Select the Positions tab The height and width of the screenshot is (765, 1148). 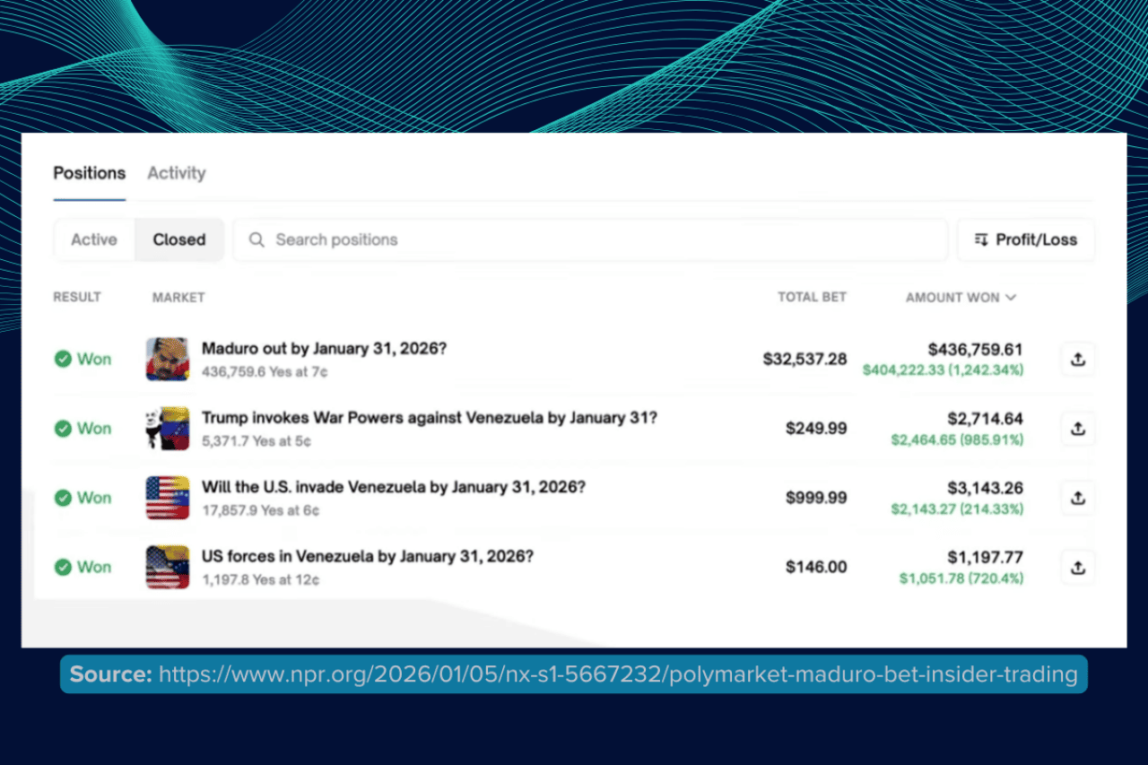click(89, 173)
